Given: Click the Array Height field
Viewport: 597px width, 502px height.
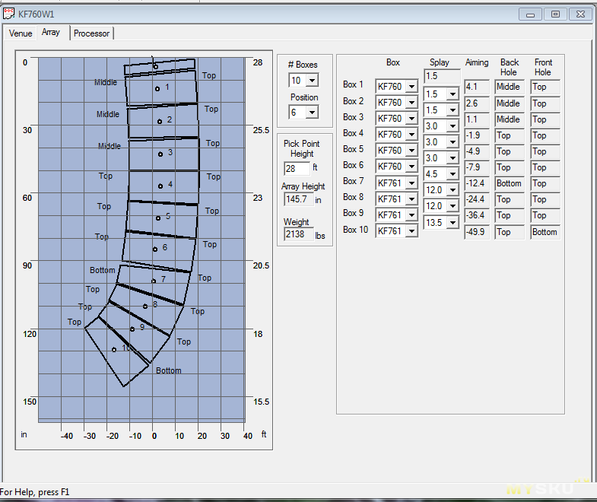Looking at the screenshot, I should (x=299, y=199).
